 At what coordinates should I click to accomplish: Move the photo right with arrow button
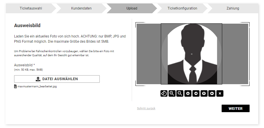[x=196, y=93]
